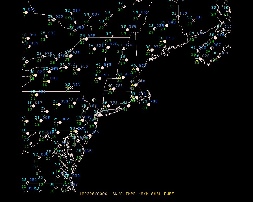The width and height of the screenshot is (253, 202).
Task: Click the TMPF parameter label
Action: 130,194
